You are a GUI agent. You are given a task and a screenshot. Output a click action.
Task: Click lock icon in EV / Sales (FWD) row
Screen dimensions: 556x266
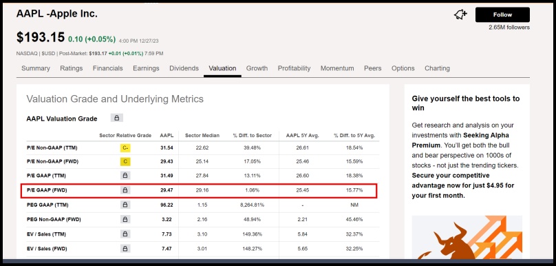(x=125, y=249)
